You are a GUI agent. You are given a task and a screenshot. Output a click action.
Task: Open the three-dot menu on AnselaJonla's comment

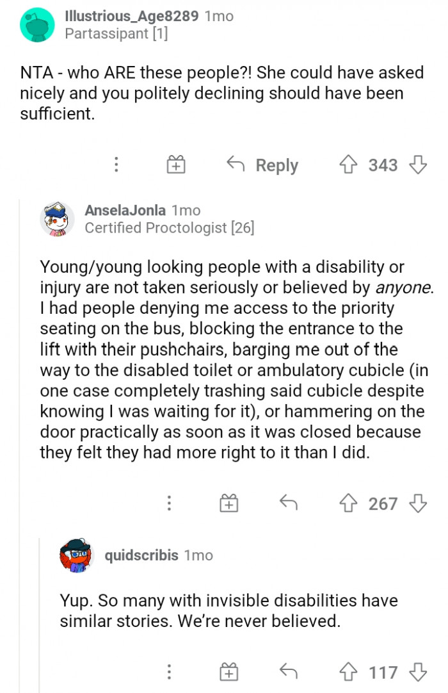click(169, 503)
